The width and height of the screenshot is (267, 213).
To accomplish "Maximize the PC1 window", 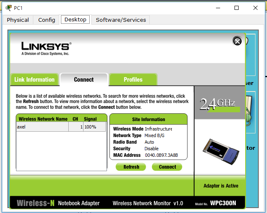I will [x=236, y=8].
